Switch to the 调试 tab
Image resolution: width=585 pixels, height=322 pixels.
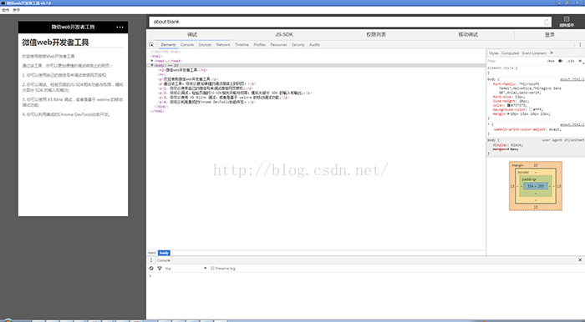[x=192, y=35]
